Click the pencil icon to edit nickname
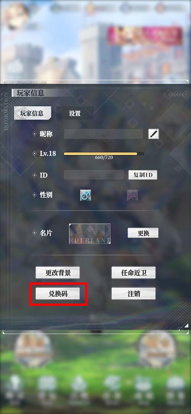The width and height of the screenshot is (191, 414). click(x=153, y=134)
